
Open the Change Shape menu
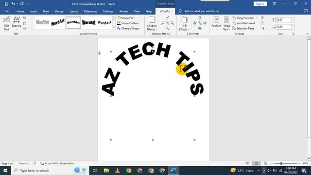pyautogui.click(x=129, y=28)
